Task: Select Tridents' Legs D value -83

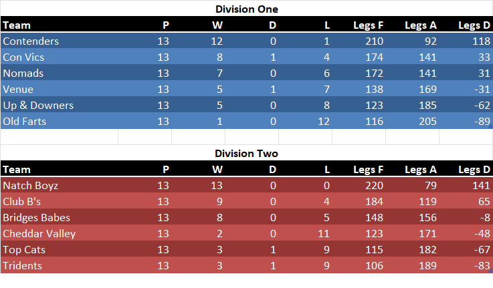Action: click(482, 265)
